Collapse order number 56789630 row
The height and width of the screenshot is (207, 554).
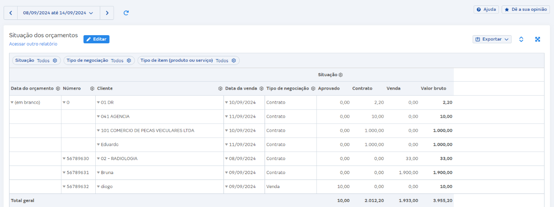[x=64, y=159]
